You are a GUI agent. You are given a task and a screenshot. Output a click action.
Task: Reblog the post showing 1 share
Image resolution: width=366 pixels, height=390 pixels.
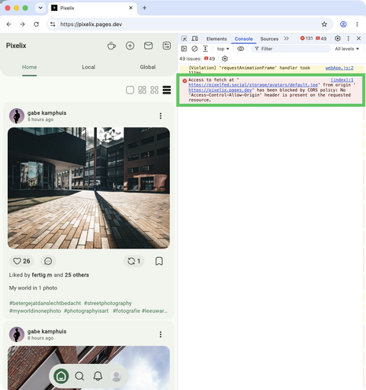click(134, 261)
